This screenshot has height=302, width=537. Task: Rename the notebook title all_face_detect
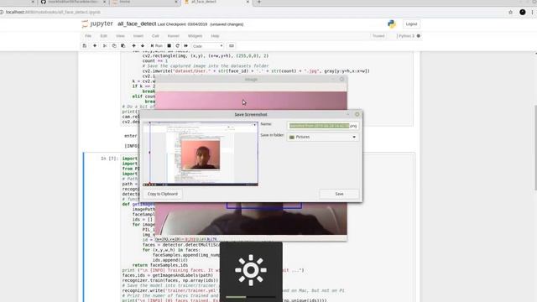137,24
